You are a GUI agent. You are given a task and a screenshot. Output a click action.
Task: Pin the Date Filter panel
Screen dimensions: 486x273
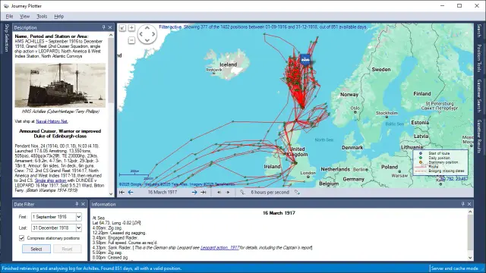[x=77, y=204]
